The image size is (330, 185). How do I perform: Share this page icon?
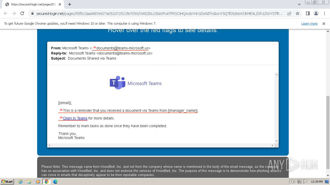tap(289, 13)
